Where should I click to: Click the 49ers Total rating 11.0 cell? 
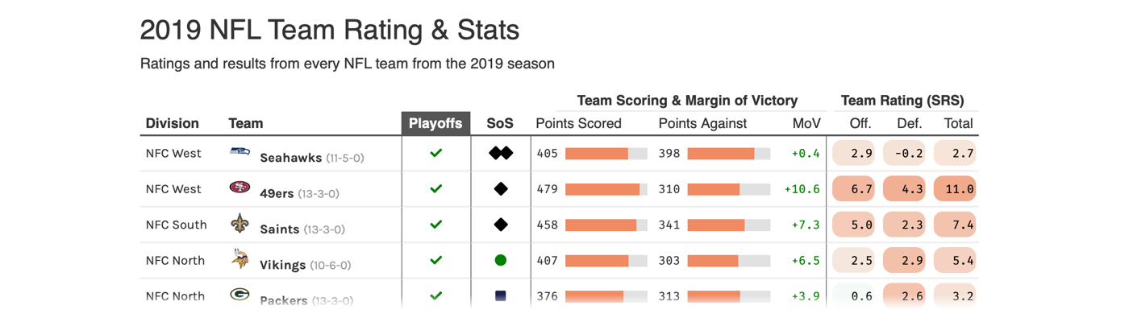pos(955,189)
